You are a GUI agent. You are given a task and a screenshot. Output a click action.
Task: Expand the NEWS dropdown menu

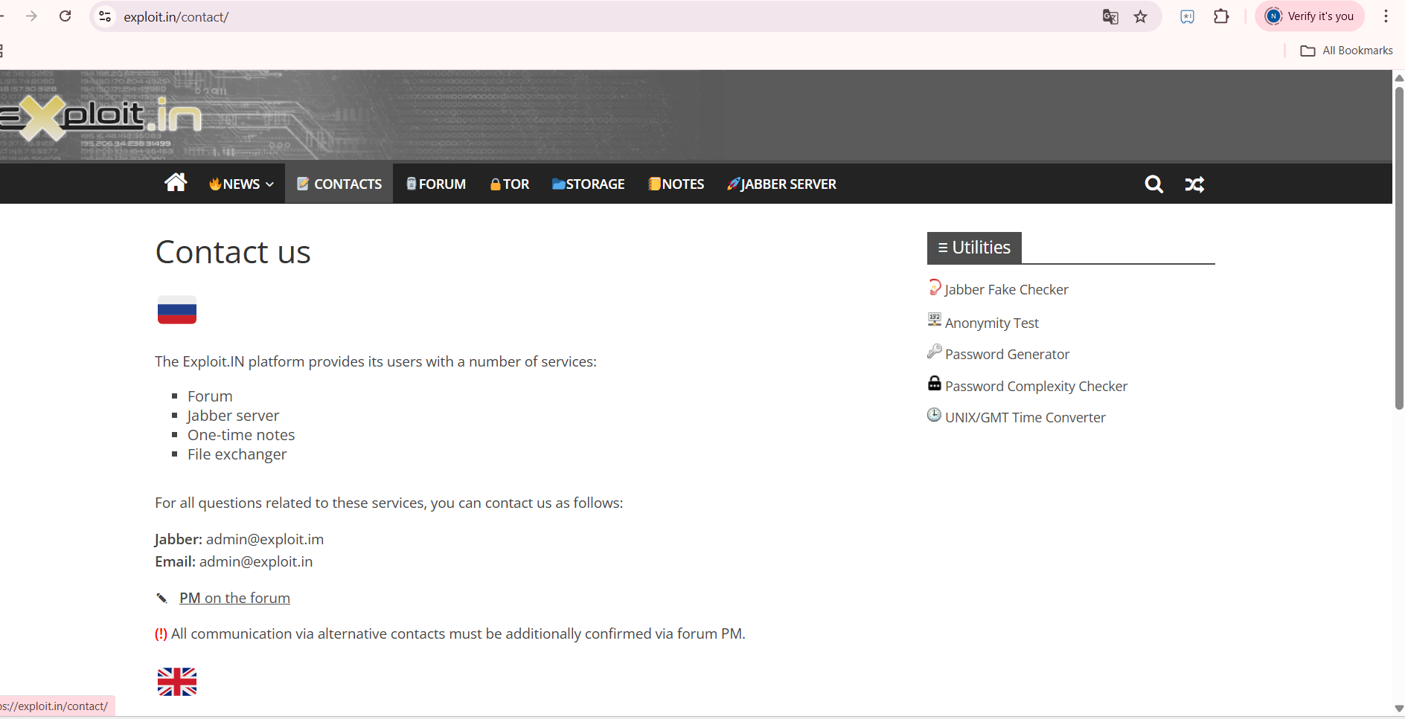[x=242, y=184]
